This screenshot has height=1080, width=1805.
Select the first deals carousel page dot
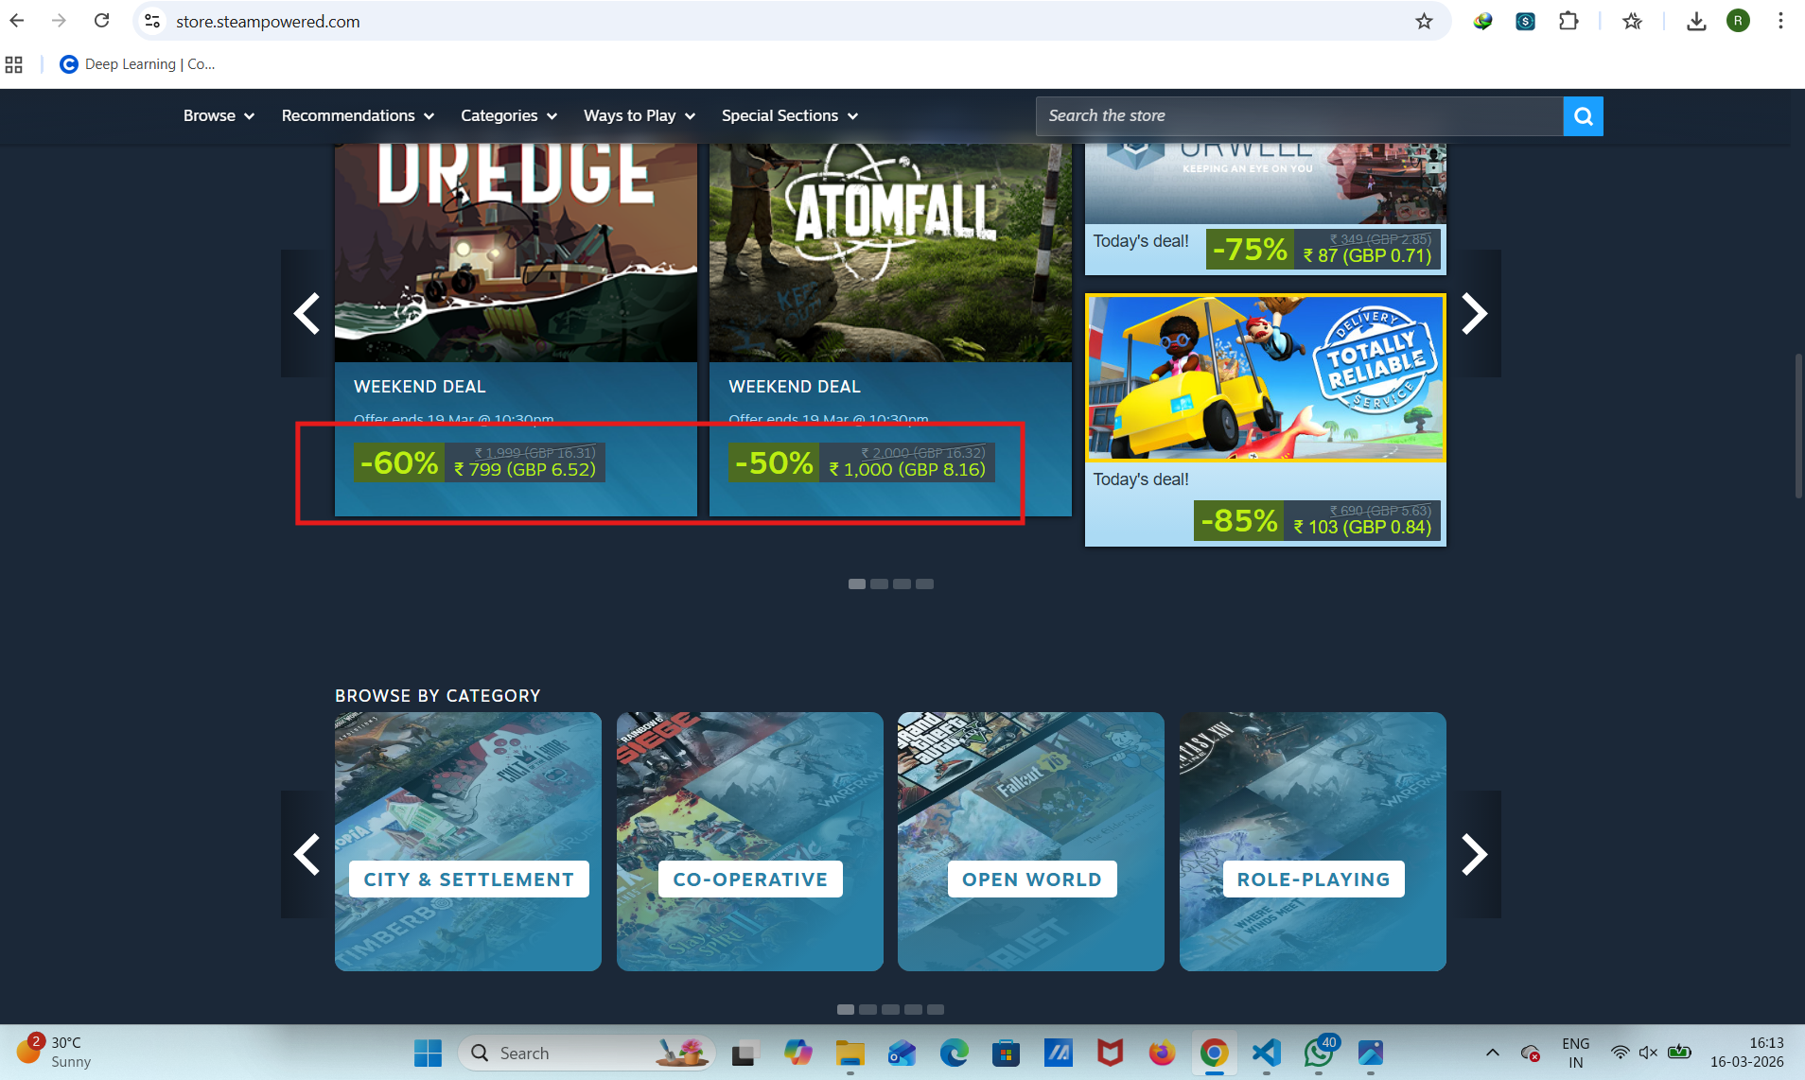(x=857, y=584)
